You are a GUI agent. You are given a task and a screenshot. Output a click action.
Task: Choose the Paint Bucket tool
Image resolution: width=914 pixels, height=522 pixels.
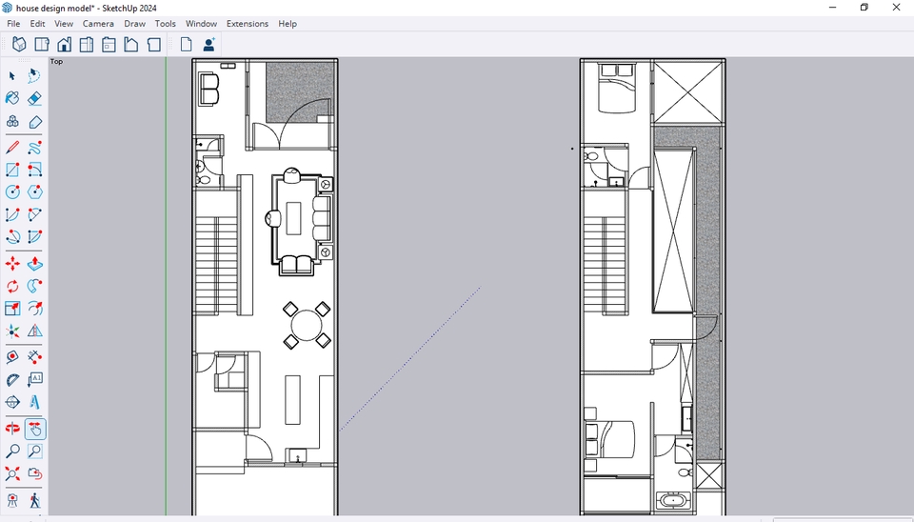tap(12, 98)
